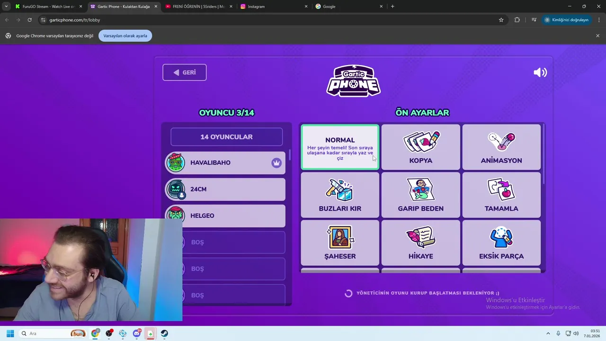Open the Windows Start menu

(10, 333)
